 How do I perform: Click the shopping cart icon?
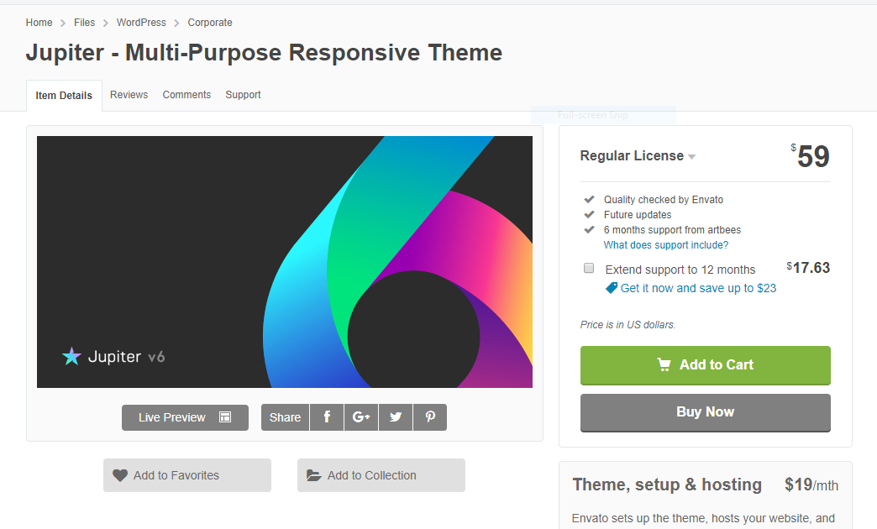coord(664,364)
